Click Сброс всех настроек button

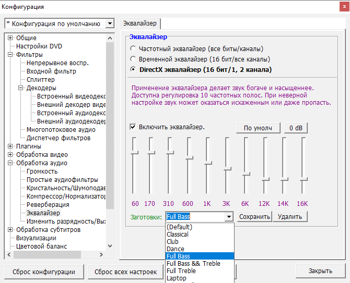pos(125,272)
